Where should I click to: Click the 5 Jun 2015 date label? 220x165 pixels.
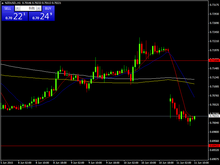pos(7,163)
